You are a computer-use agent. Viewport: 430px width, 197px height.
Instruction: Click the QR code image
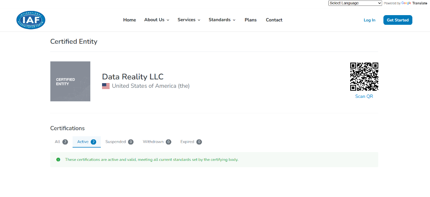(x=364, y=76)
